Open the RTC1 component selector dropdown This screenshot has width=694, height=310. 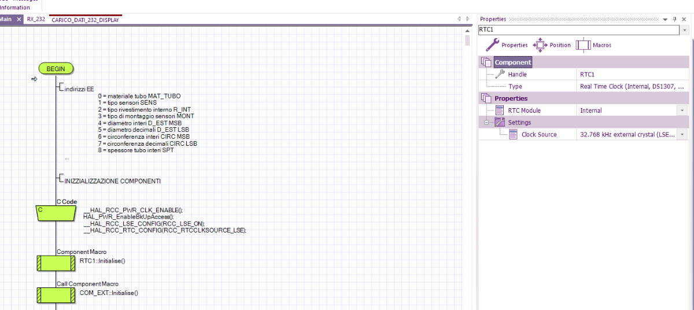(x=685, y=29)
